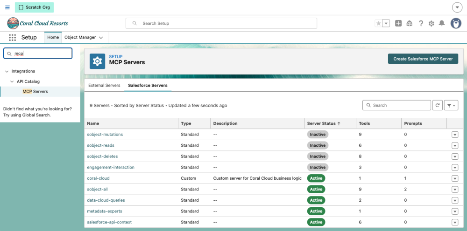Open row actions for sobject-mutations

[x=454, y=135]
